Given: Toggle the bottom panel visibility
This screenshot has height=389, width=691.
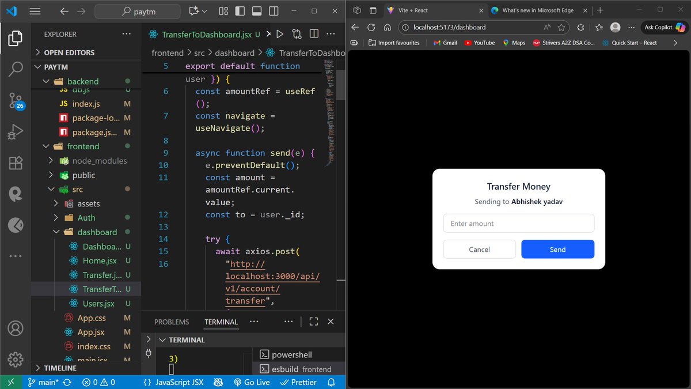Looking at the screenshot, I should pos(256,10).
